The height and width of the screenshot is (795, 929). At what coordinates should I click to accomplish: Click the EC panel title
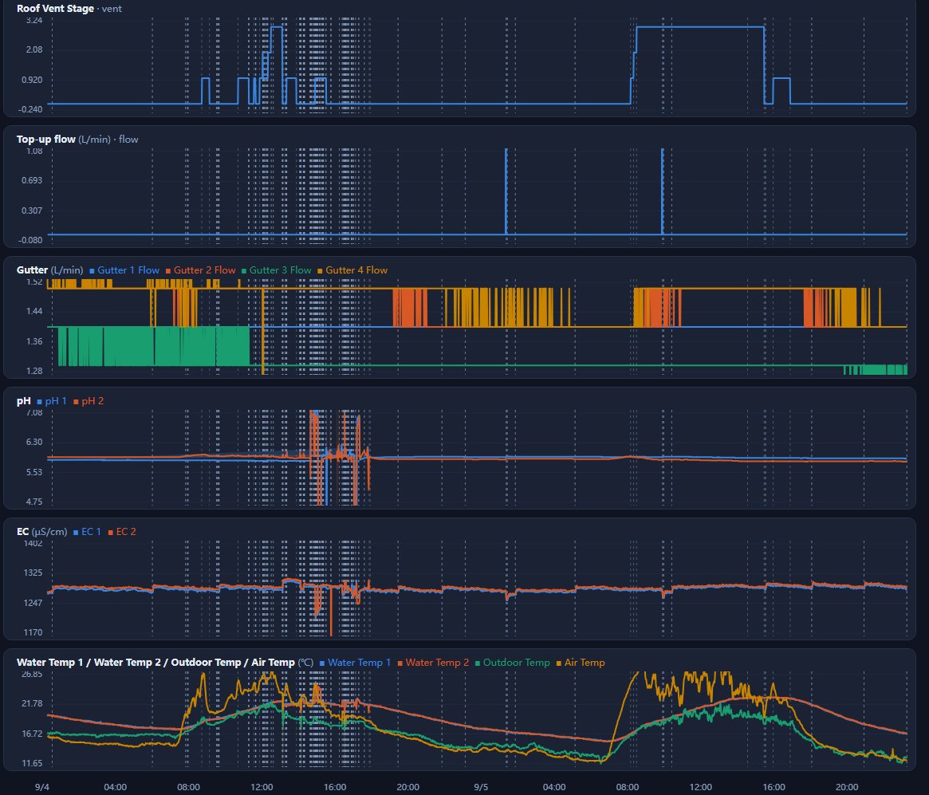[x=22, y=532]
